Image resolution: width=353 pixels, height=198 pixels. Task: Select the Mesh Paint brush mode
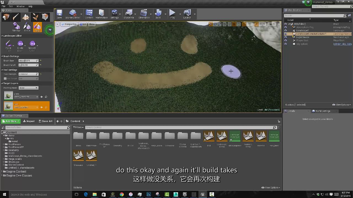pyautogui.click(x=16, y=17)
